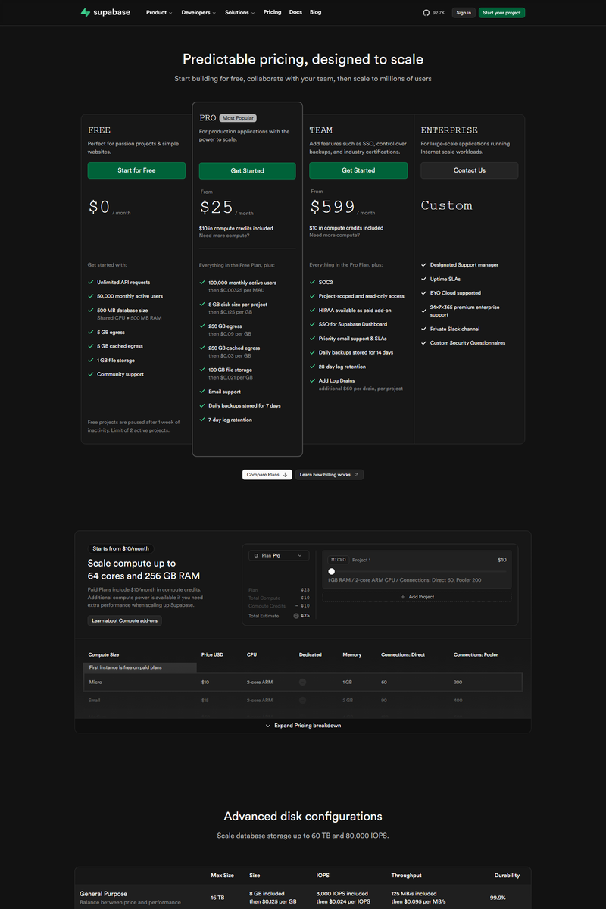Click the info icon next to Total Estimate
Image resolution: width=606 pixels, height=909 pixels.
tap(296, 616)
